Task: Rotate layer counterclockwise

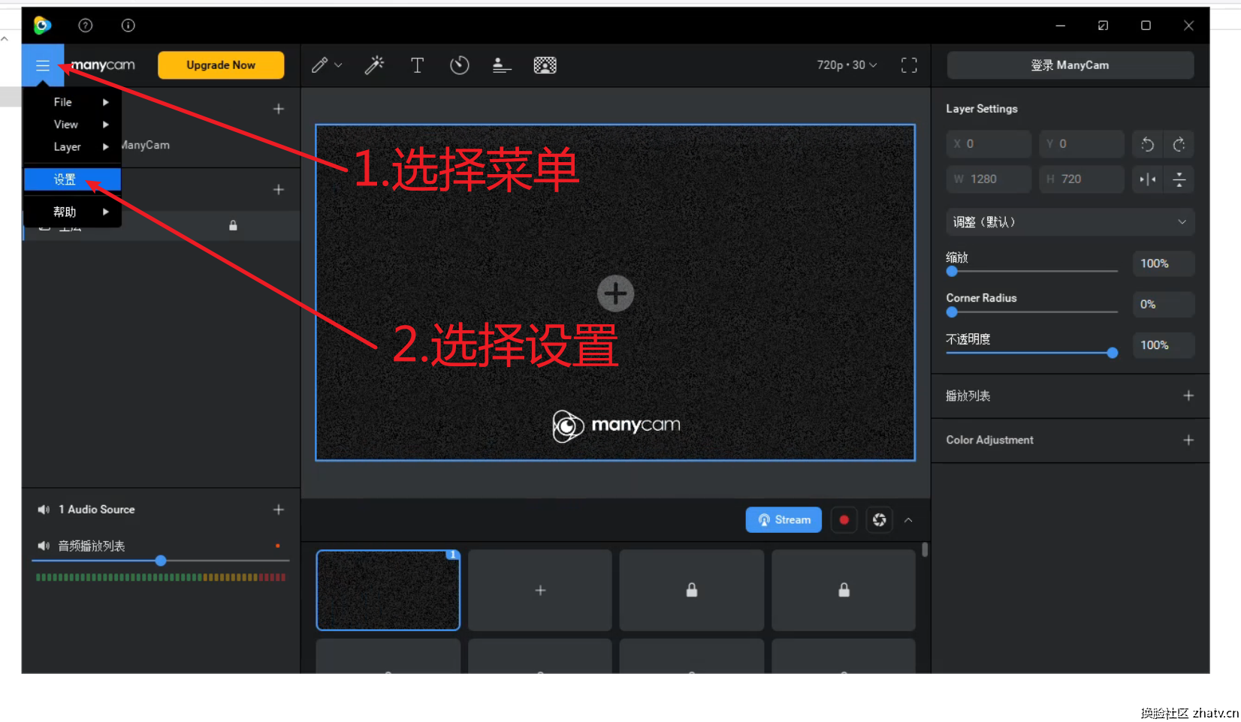Action: (1147, 144)
